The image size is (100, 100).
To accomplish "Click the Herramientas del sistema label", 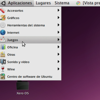I will pyautogui.click(x=26, y=25).
